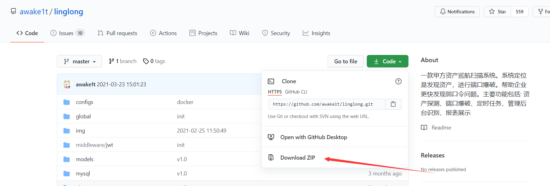Click the folder icon beside middleware/jwt
The image size is (550, 186).
click(x=67, y=145)
